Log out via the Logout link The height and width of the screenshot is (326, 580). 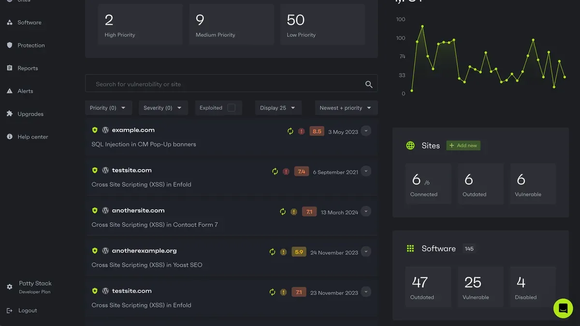point(28,311)
